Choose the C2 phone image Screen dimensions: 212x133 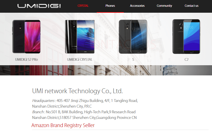pos(186,37)
